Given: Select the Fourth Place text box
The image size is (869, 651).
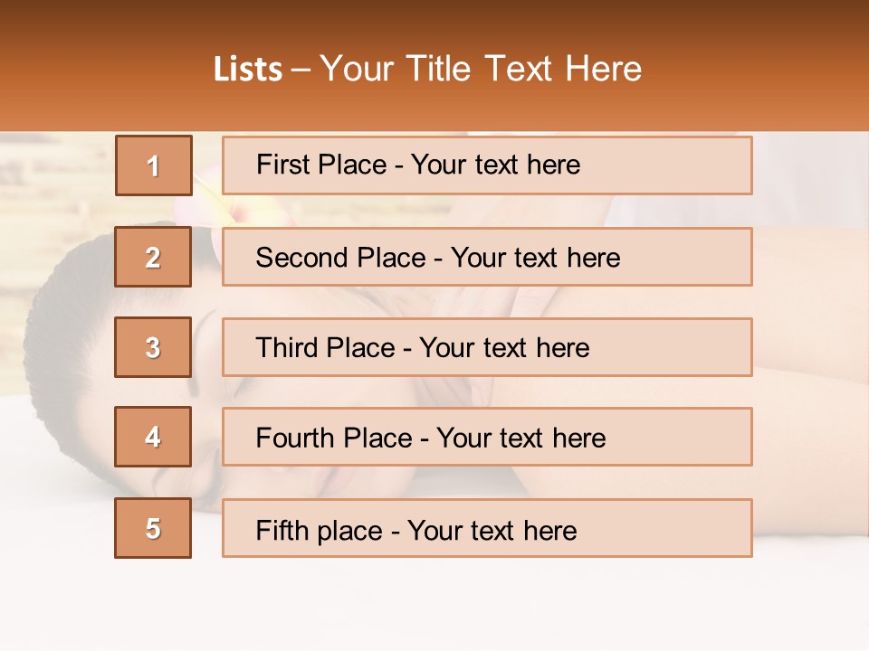Looking at the screenshot, I should (487, 437).
